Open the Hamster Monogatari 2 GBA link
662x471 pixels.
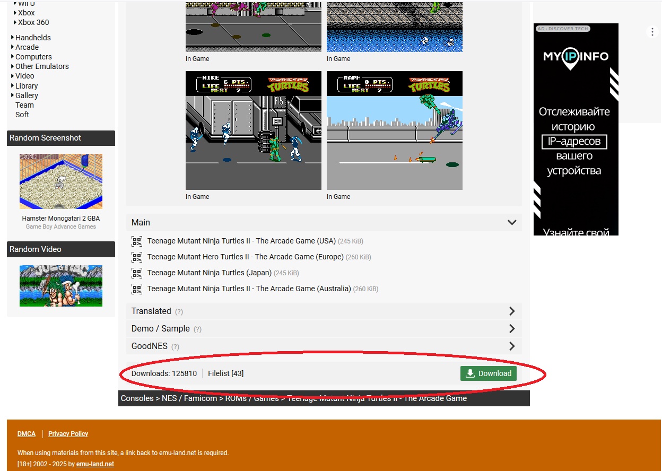(x=61, y=219)
